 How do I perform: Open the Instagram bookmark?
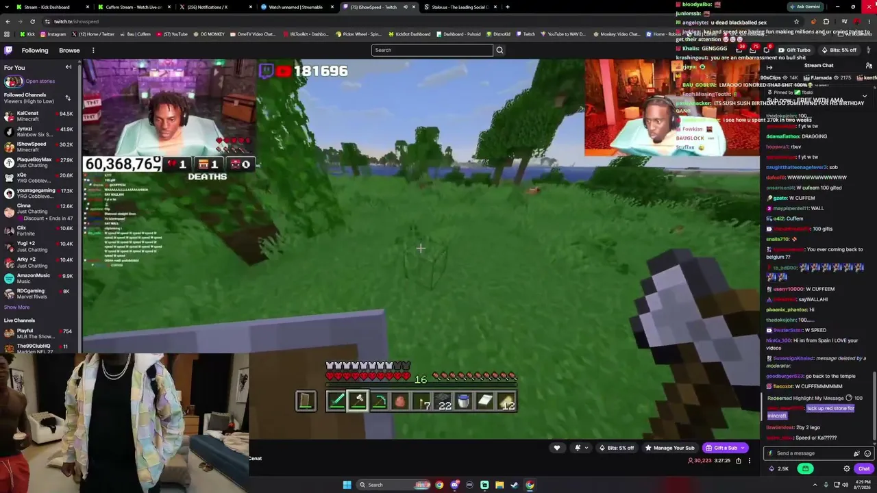(53, 34)
